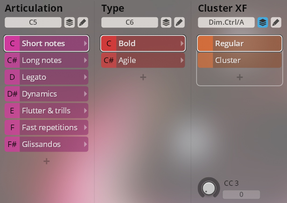The image size is (287, 203).
Task: Click the Type pencil edit icon
Action: 179,22
